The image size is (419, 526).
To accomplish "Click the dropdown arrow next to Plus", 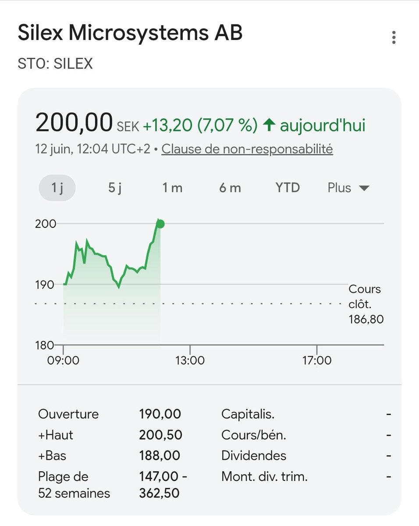I will pyautogui.click(x=364, y=188).
